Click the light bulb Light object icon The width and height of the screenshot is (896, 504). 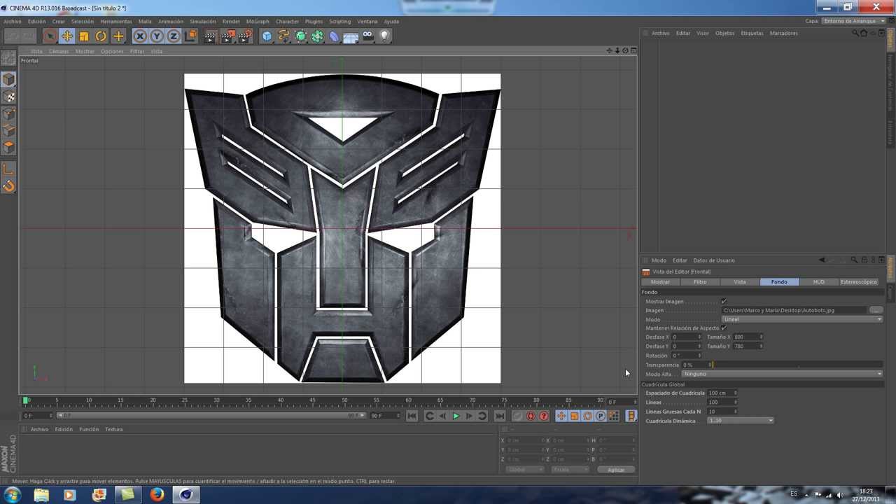[x=384, y=36]
